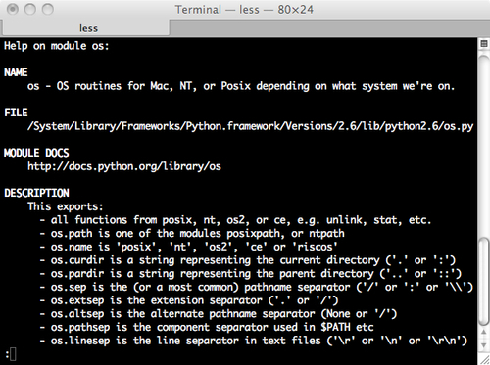
Task: Click the os.linesep description line
Action: [x=254, y=341]
